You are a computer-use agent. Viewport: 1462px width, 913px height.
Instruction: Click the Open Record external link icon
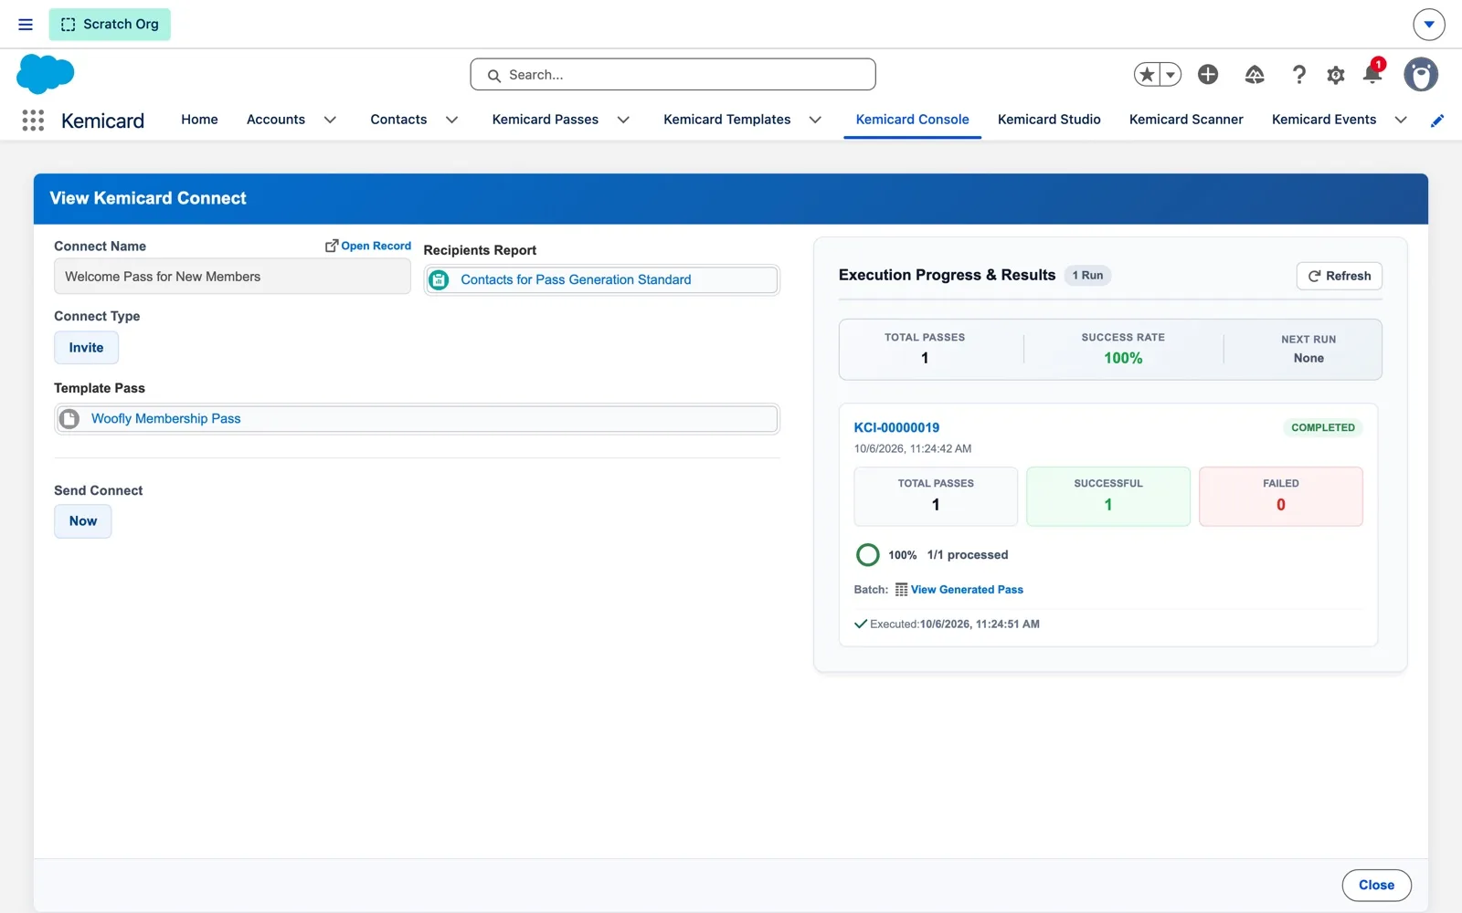[x=332, y=246]
